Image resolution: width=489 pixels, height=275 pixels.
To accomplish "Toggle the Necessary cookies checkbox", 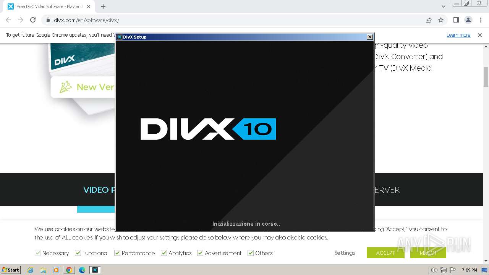I will pyautogui.click(x=38, y=253).
